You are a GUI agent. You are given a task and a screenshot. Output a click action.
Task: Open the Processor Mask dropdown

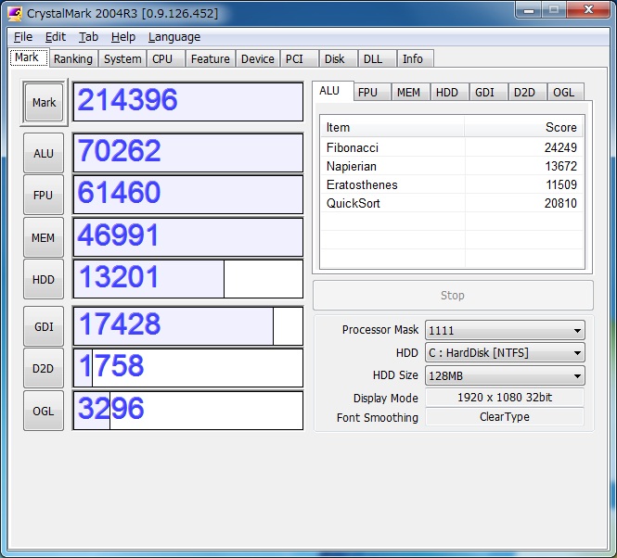point(505,330)
